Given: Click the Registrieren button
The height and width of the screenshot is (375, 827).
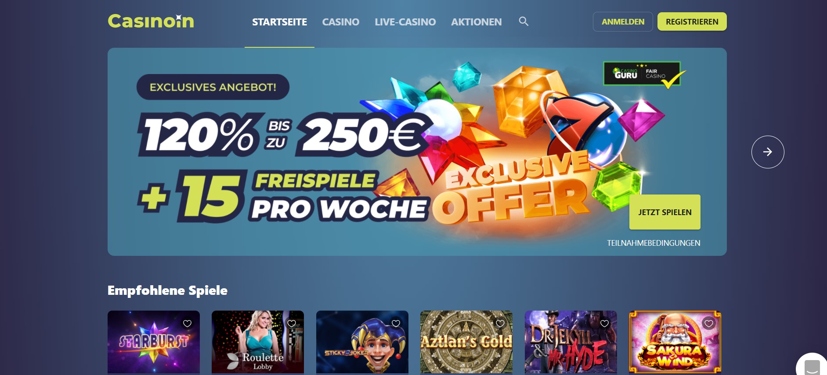Looking at the screenshot, I should click(x=692, y=21).
